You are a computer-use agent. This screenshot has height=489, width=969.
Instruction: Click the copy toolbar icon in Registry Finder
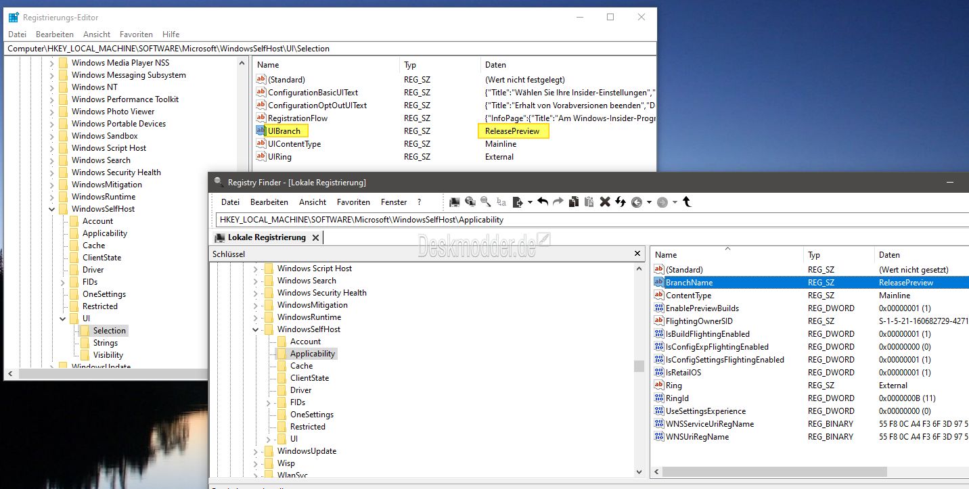[x=574, y=202]
